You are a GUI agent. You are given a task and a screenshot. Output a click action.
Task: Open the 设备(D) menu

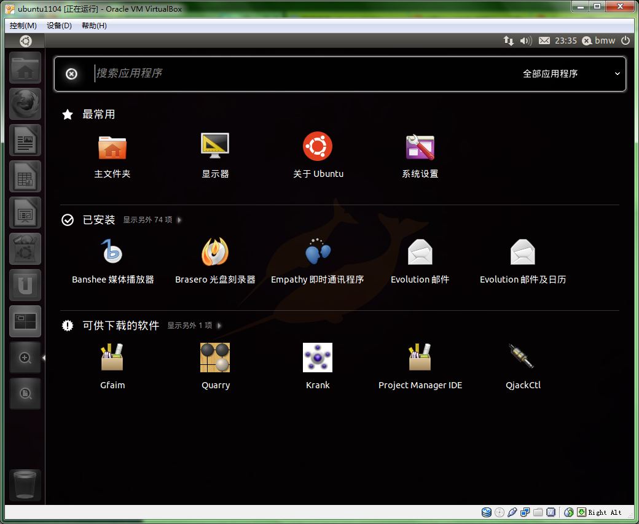(x=59, y=26)
